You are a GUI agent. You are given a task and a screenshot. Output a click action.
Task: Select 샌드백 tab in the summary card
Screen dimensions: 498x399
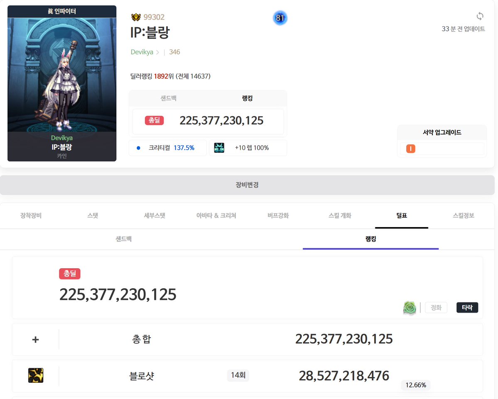point(168,98)
